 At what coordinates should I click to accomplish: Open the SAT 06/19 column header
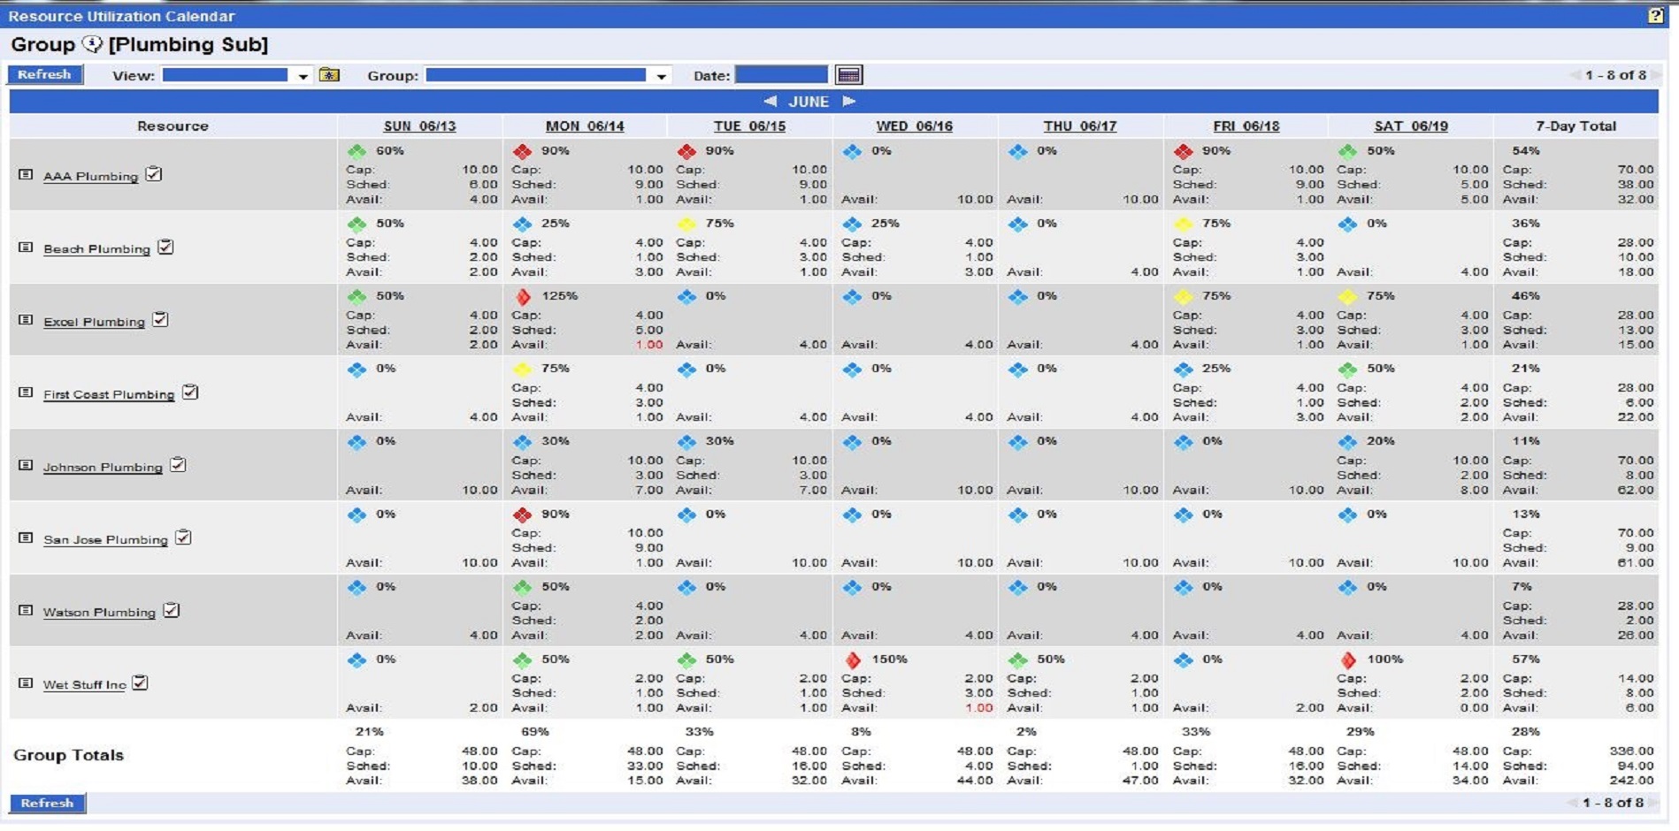[1411, 126]
